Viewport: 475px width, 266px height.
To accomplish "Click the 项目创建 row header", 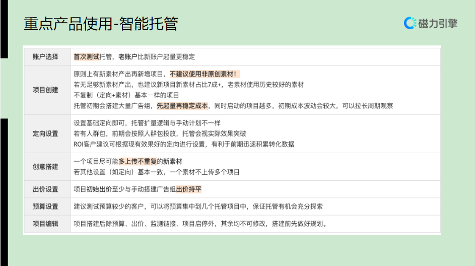I will [x=46, y=90].
